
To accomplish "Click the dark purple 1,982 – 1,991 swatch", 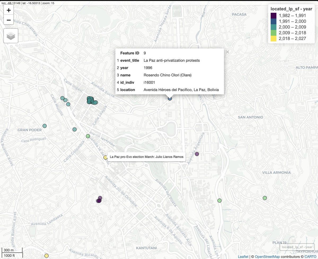I will (x=273, y=16).
